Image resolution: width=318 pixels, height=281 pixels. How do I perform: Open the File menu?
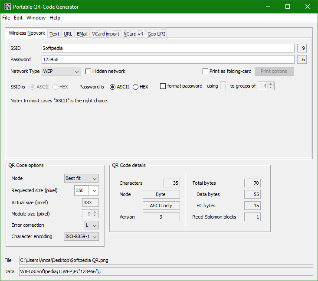[6, 18]
